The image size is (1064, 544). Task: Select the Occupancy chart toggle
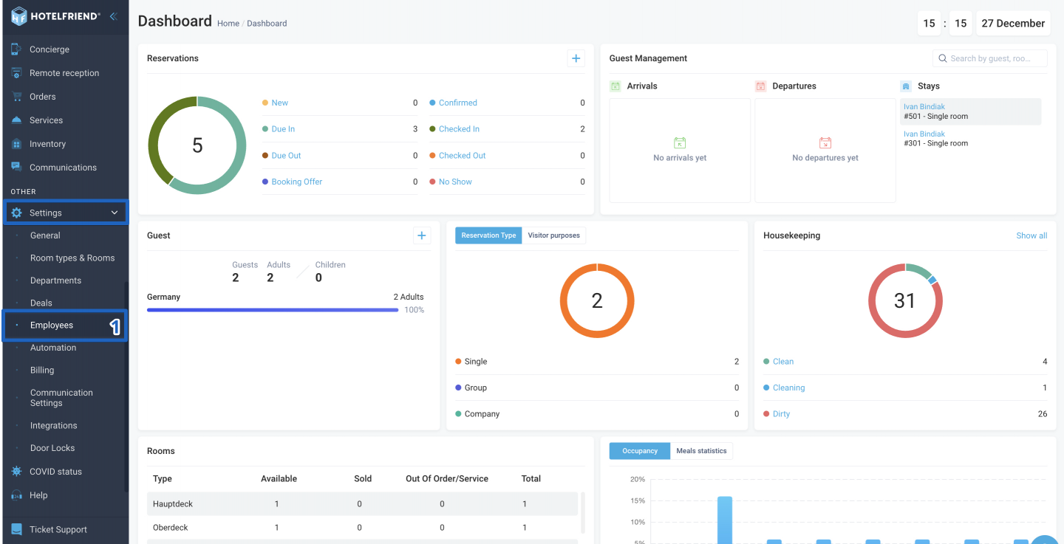pyautogui.click(x=640, y=451)
